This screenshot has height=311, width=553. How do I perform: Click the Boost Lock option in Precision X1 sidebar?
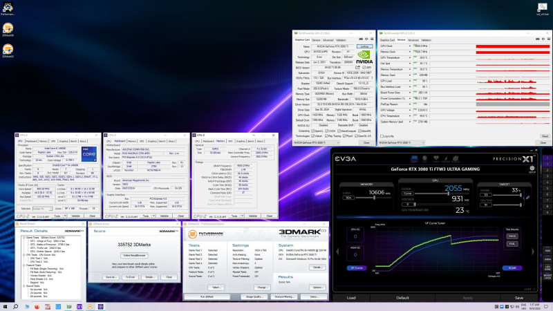tap(547, 277)
